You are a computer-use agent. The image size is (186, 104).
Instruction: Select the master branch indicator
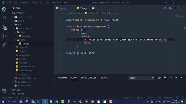[8, 98]
